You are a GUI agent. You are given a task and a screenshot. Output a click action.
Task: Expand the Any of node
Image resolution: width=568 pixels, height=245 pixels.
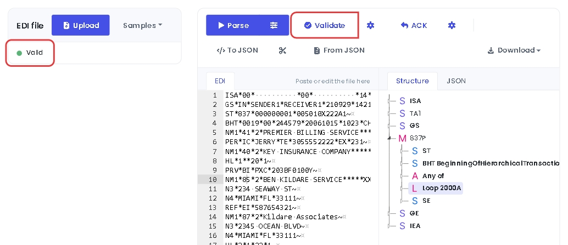pos(403,176)
